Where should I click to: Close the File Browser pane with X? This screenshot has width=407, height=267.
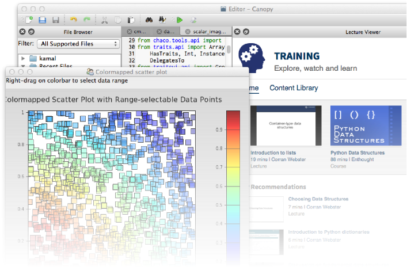[x=22, y=32]
